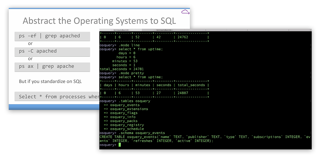This screenshot has height=156, width=317.
Task: Click the `subscriptions` INTEGER column definition
Action: pos(277,137)
